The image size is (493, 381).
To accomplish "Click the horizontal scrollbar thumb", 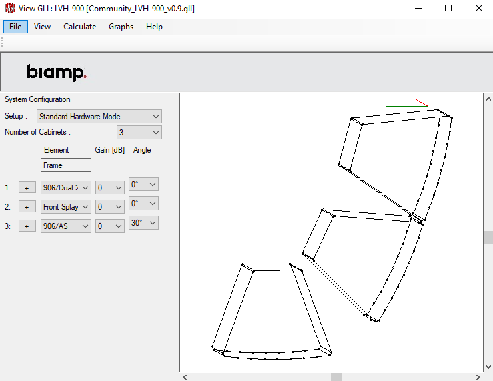I will pyautogui.click(x=336, y=377).
